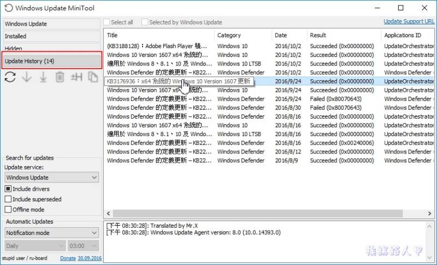Viewport: 437px width, 265px height.
Task: Open the Daily schedule dropdown
Action: [35, 246]
